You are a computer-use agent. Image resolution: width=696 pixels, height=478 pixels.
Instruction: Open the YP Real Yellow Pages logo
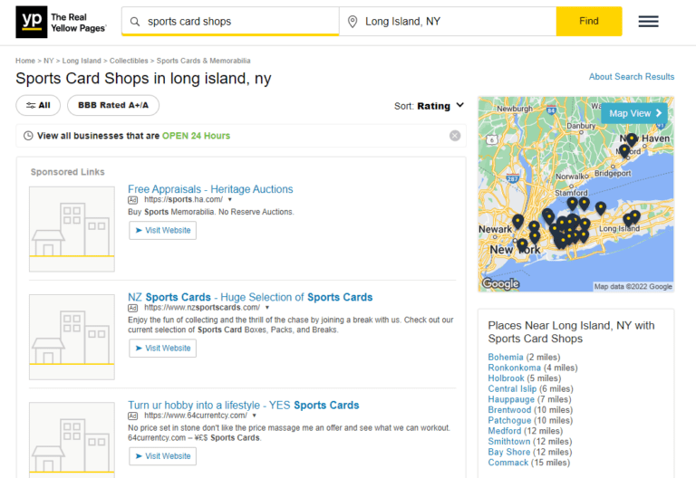62,22
